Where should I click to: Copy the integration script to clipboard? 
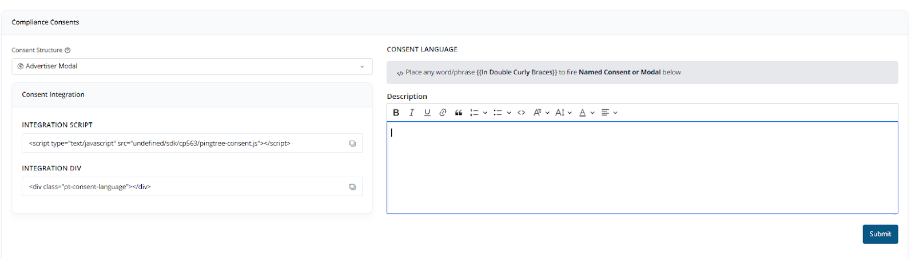pos(352,144)
